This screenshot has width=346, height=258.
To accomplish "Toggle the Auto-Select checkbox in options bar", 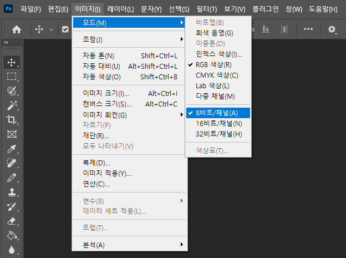I will [x=65, y=29].
